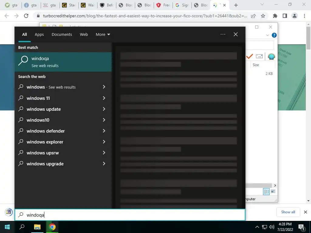Open the Chrome three-dot menu
This screenshot has width=311, height=233.
304,16
